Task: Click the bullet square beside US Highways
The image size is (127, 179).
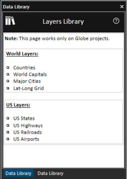Action: [8, 125]
